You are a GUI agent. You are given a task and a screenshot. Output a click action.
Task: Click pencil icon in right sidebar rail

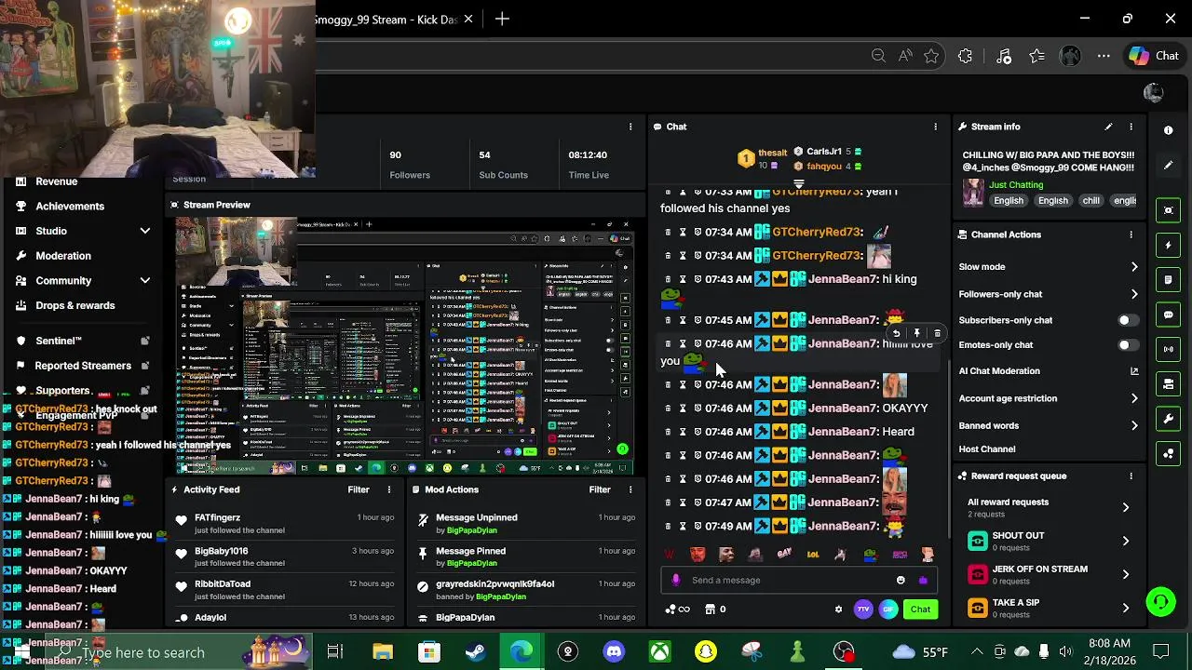1169,166
